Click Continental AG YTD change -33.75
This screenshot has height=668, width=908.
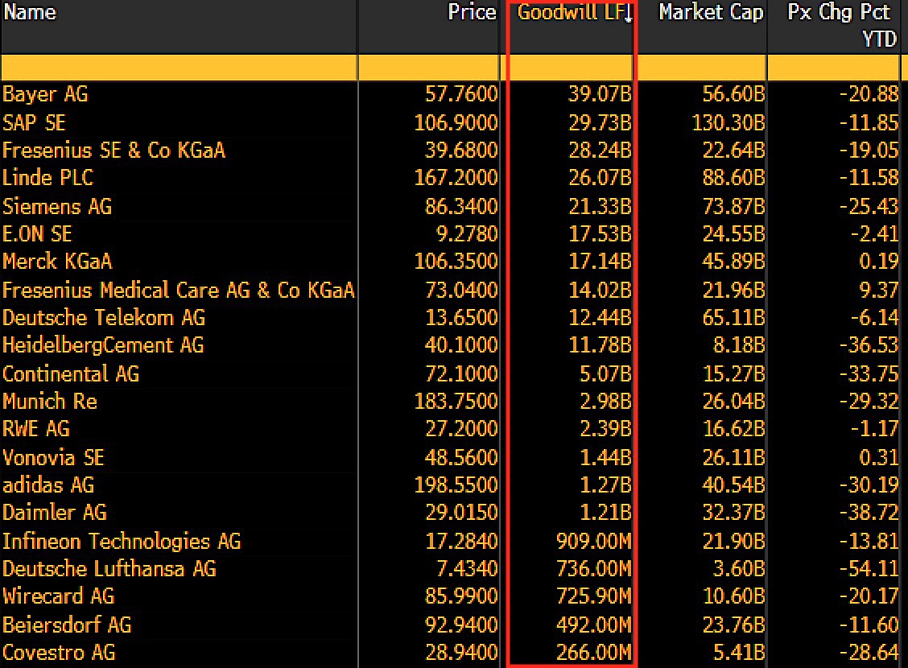[869, 373]
